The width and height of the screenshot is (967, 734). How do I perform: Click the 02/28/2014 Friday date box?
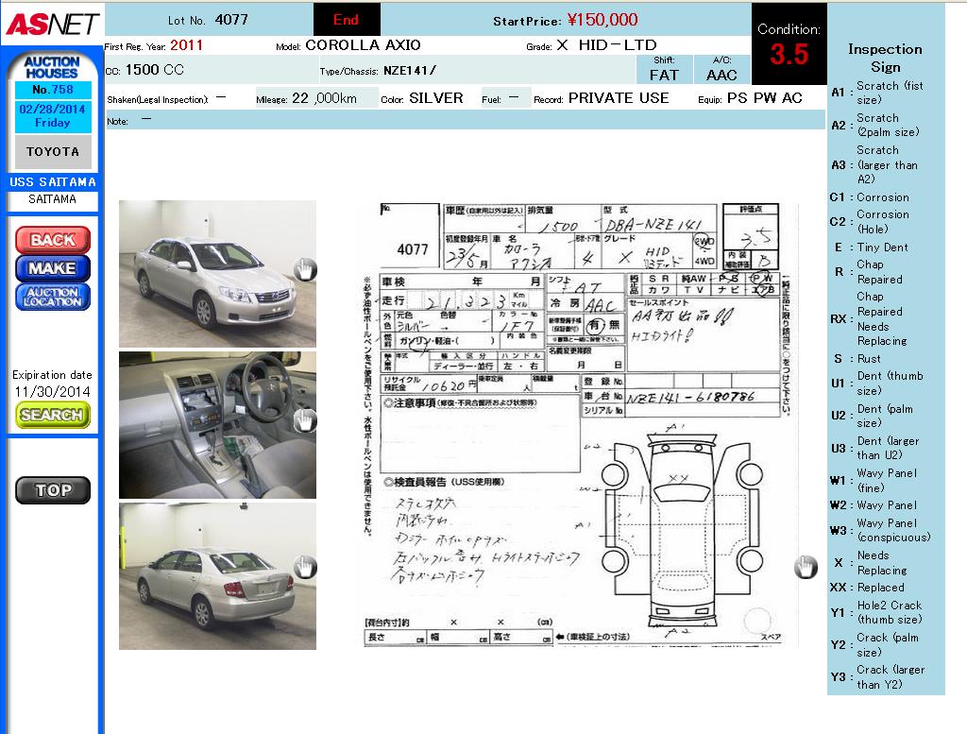pos(53,115)
